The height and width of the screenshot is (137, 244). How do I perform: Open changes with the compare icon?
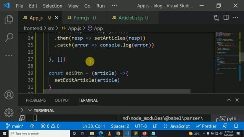[216, 18]
